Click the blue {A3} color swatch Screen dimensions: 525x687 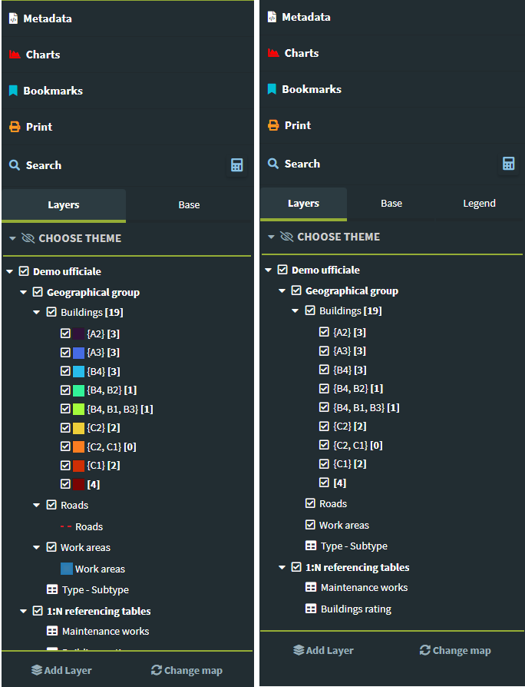point(79,353)
